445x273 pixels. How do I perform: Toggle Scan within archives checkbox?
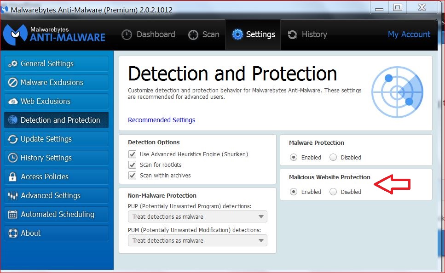click(132, 175)
